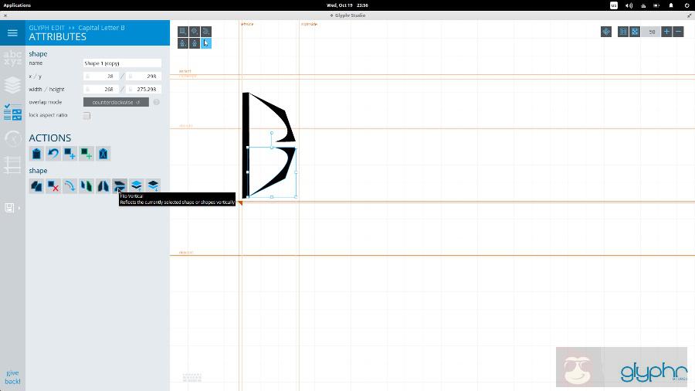
Task: Click Turn Shape into Component icon
Action: [86, 186]
